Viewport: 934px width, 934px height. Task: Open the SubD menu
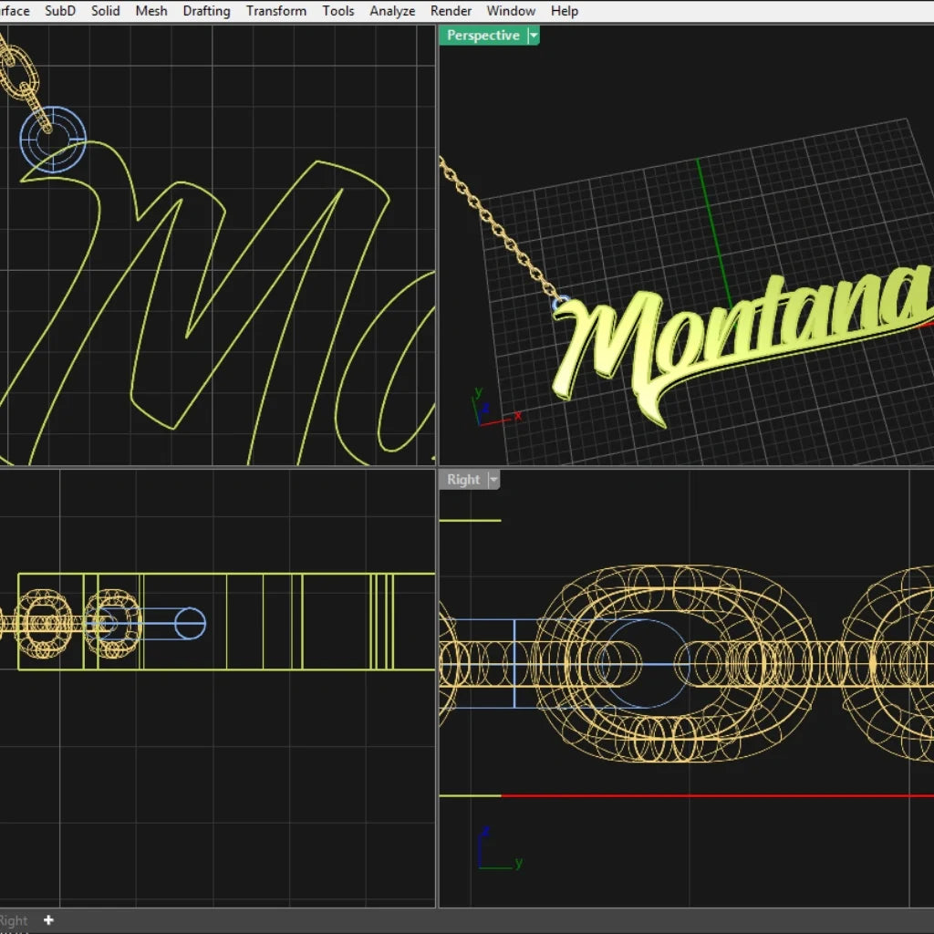[60, 11]
